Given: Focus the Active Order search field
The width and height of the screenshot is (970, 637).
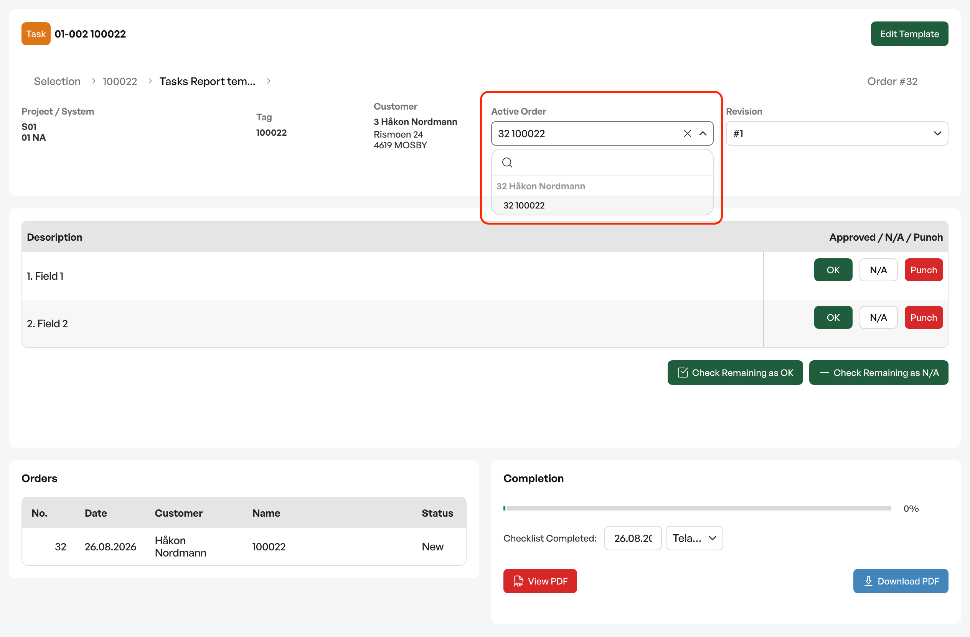Looking at the screenshot, I should (602, 163).
